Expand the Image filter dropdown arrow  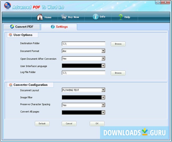(103, 97)
